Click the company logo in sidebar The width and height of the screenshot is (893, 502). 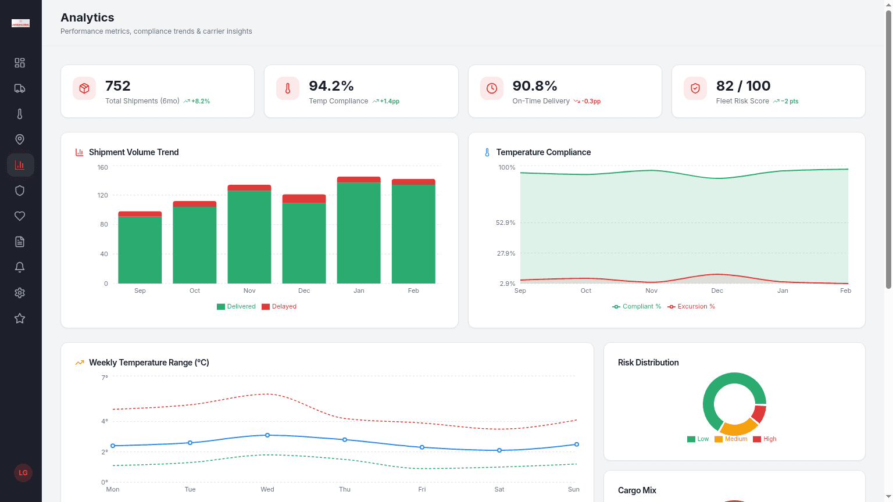(x=20, y=23)
